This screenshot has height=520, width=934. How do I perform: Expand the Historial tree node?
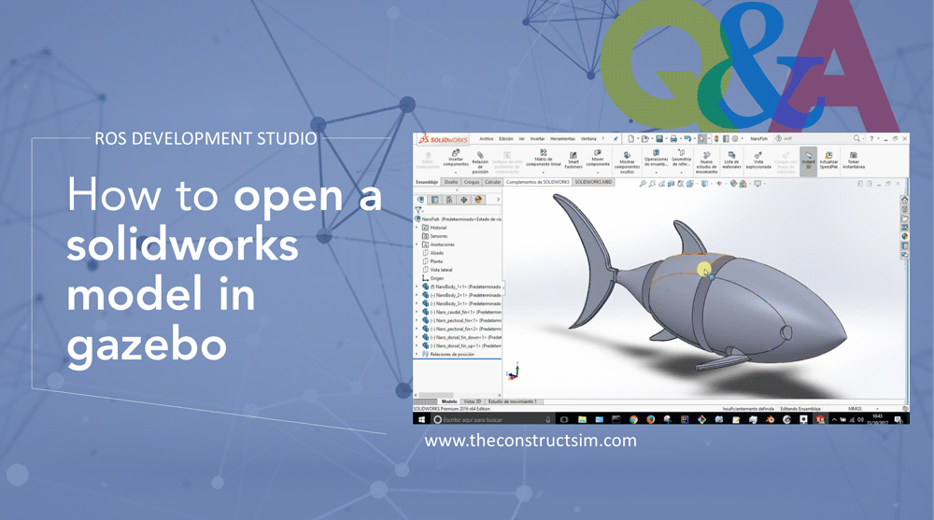pos(417,228)
